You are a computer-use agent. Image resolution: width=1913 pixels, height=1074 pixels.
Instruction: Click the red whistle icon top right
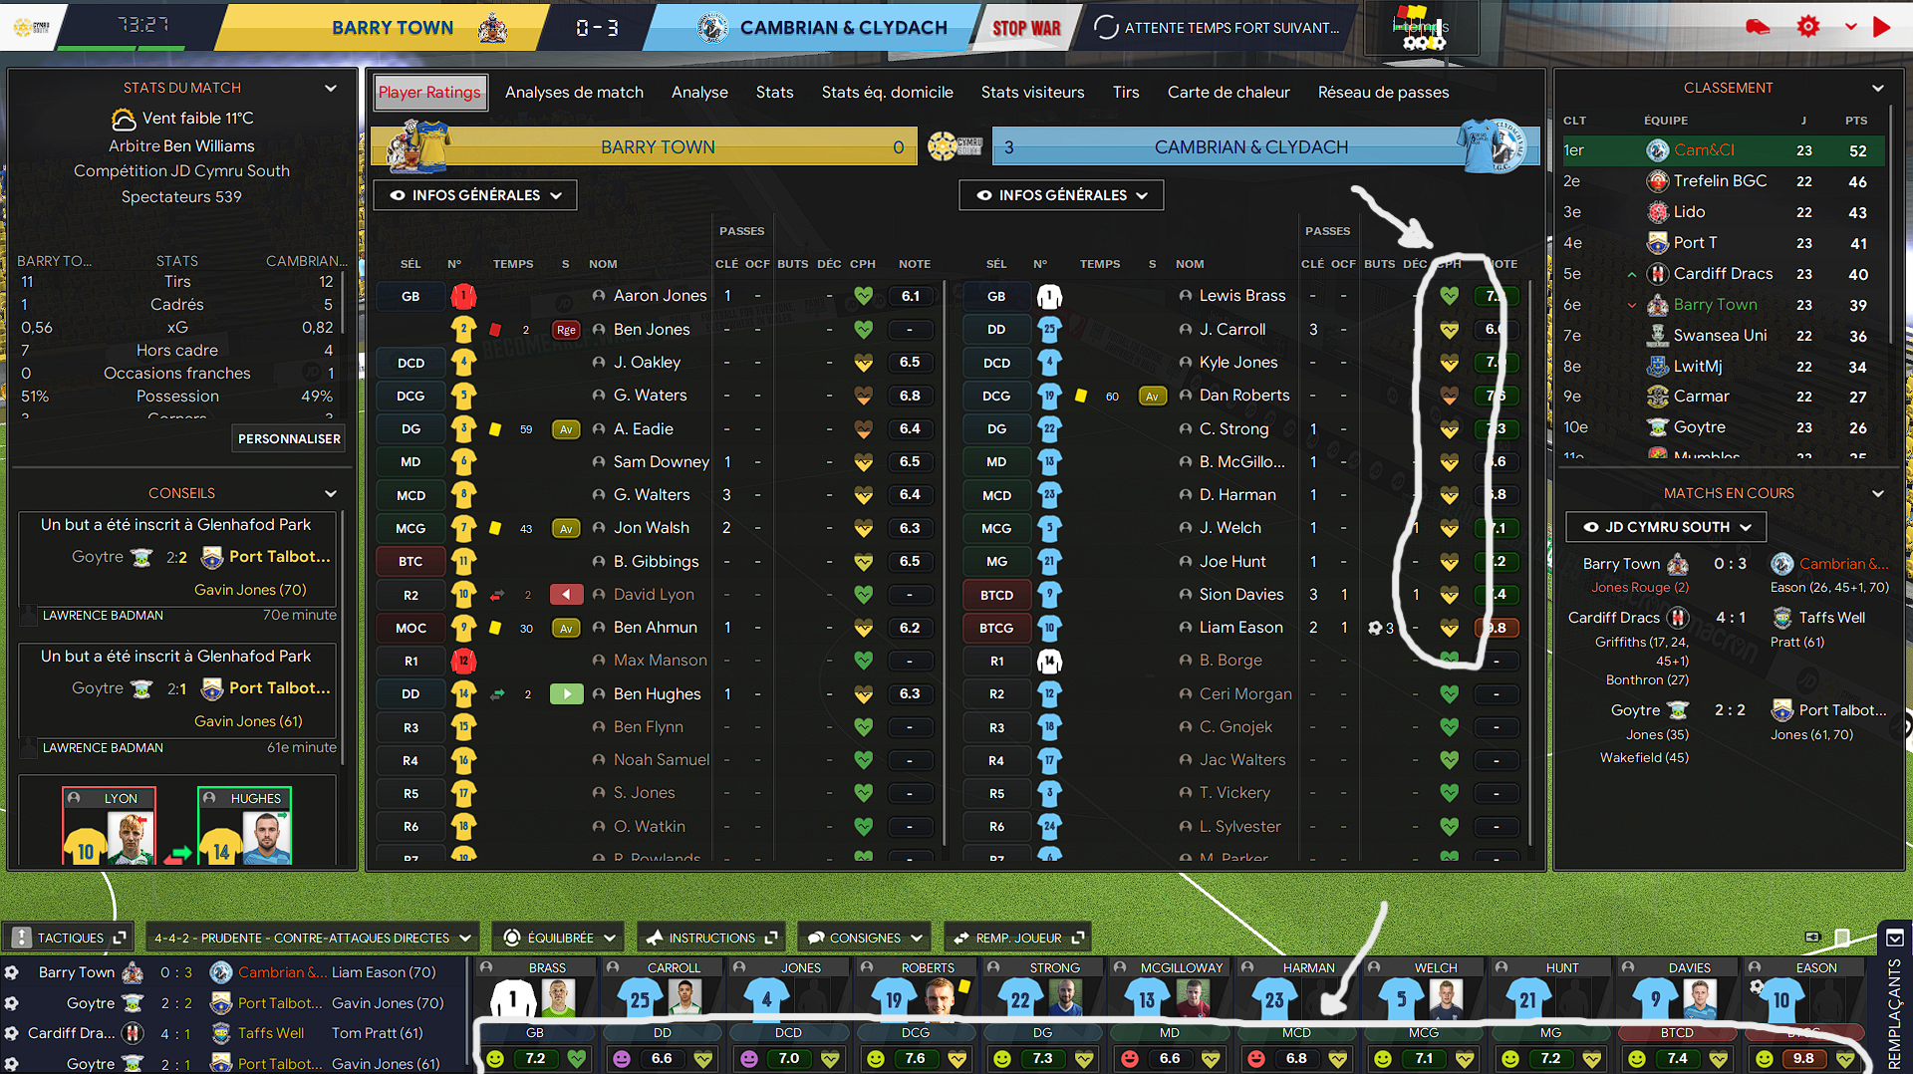tap(1758, 27)
